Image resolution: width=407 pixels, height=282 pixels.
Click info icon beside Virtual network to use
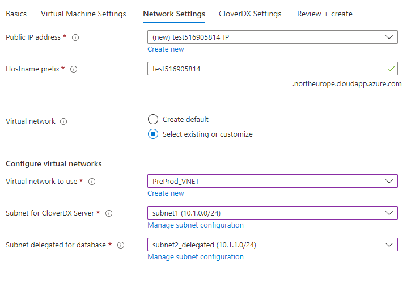click(92, 182)
